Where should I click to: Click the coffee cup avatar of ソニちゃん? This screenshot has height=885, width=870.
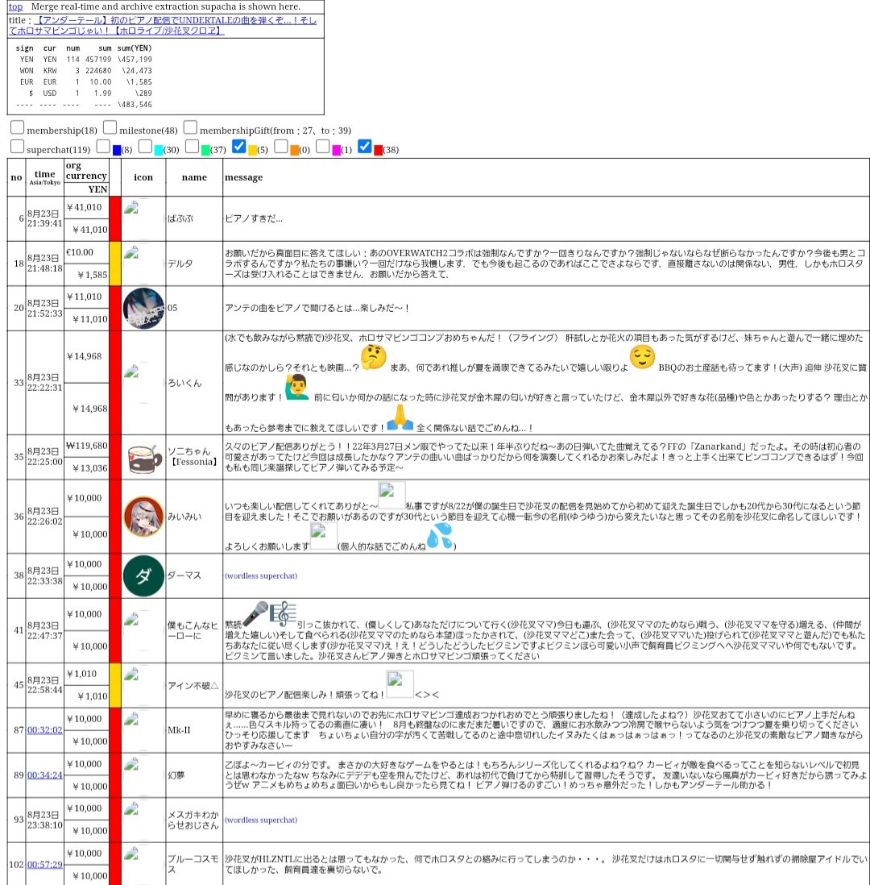(x=144, y=457)
